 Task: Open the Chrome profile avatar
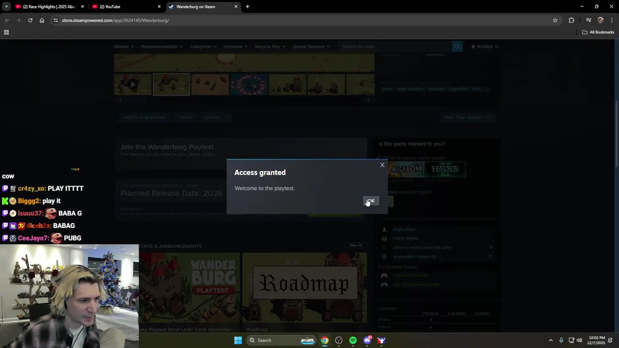[601, 20]
